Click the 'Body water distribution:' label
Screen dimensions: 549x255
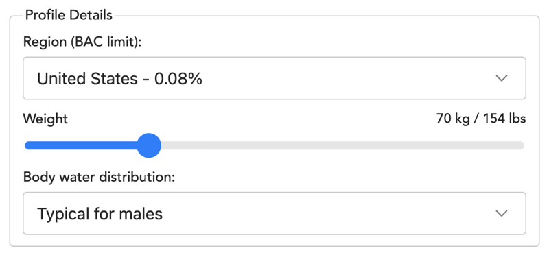tap(99, 177)
